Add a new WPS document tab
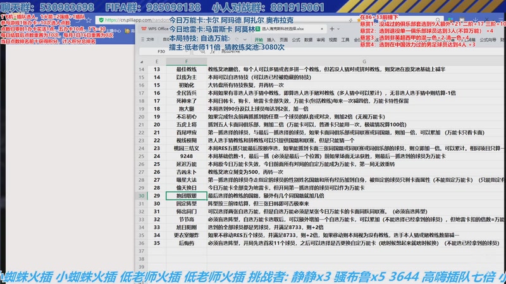The height and width of the screenshot is (284, 506). pyautogui.click(x=331, y=28)
